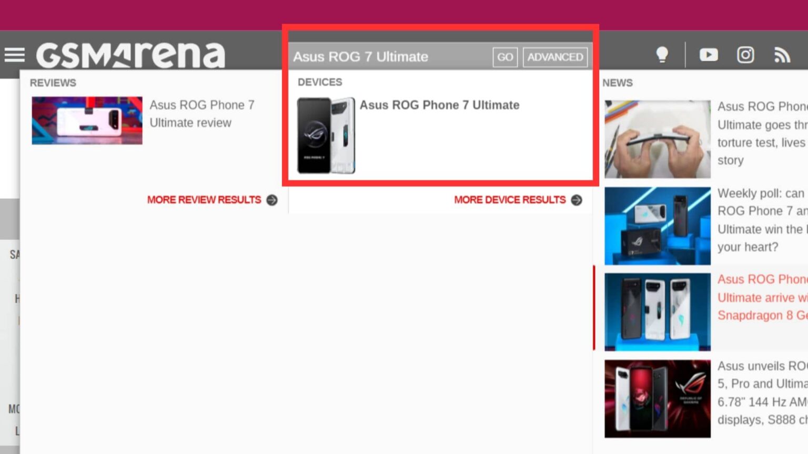Open the hamburger navigation menu
808x454 pixels.
(15, 55)
